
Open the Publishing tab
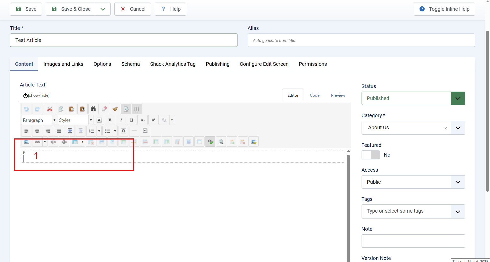(218, 64)
